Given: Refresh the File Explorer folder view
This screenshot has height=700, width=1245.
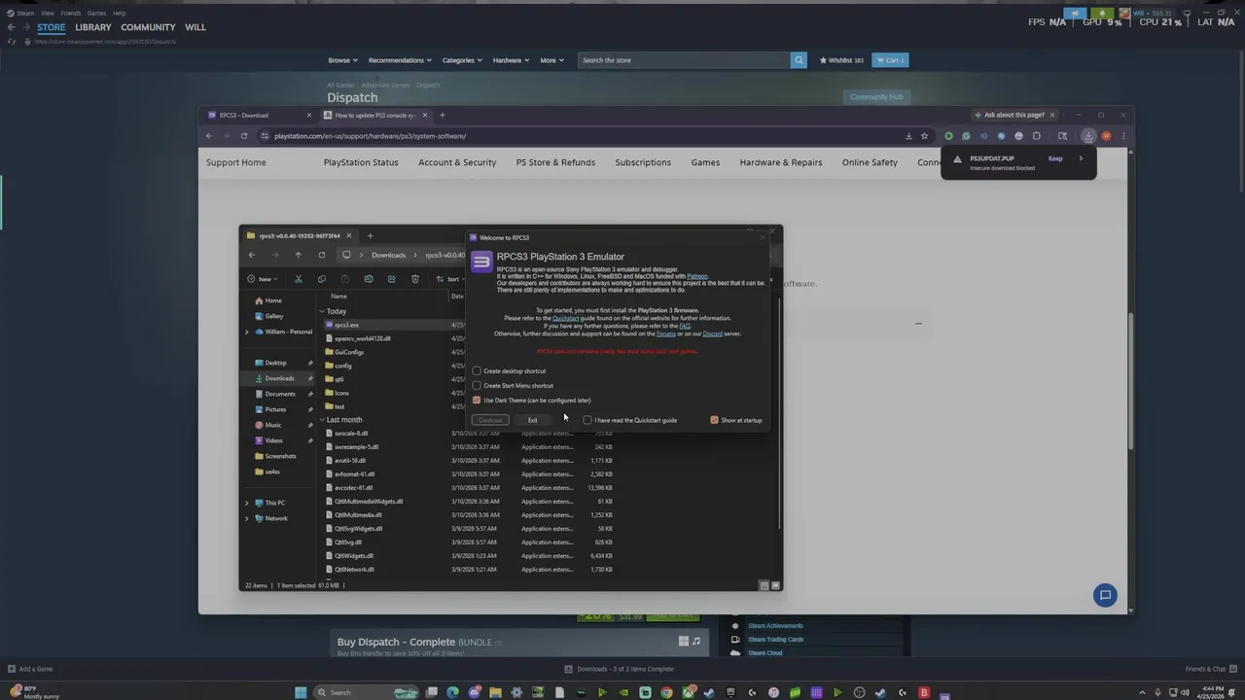Looking at the screenshot, I should click(x=322, y=255).
